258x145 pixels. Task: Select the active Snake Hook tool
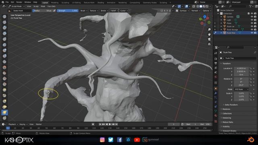point(4,112)
